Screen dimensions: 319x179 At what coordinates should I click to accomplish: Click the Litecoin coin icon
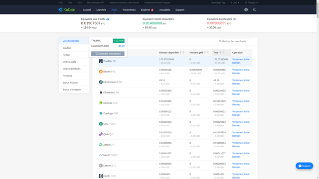(x=101, y=166)
